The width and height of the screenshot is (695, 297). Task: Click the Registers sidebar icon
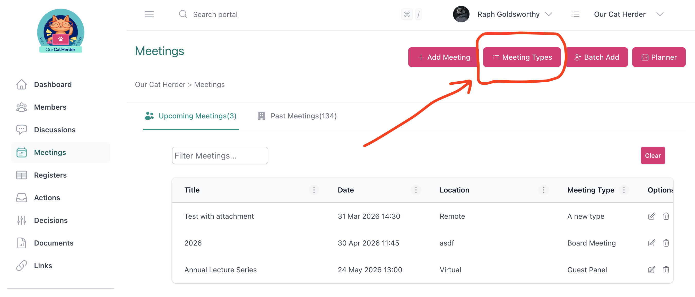coord(22,175)
